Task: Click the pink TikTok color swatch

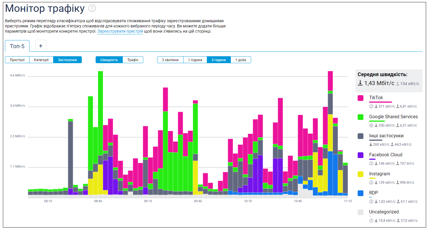Action: (x=361, y=98)
